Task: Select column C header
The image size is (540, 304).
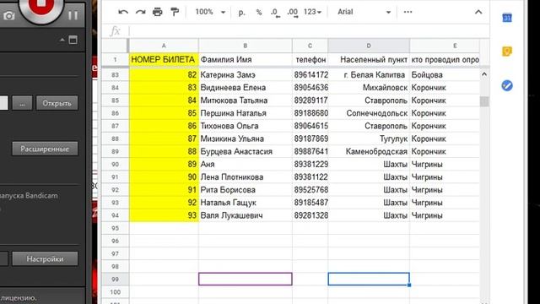Action: (310, 46)
